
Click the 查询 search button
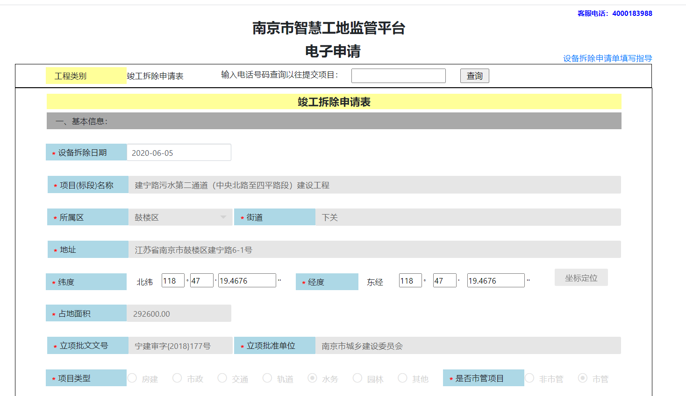[x=474, y=76]
